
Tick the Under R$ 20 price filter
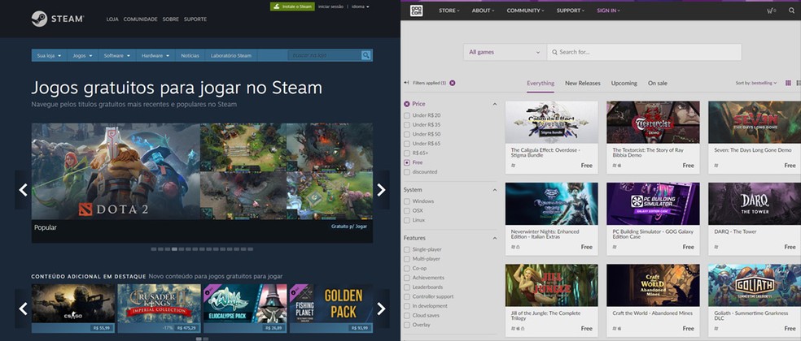[x=407, y=115]
